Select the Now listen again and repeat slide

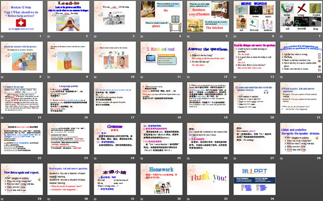(23, 181)
